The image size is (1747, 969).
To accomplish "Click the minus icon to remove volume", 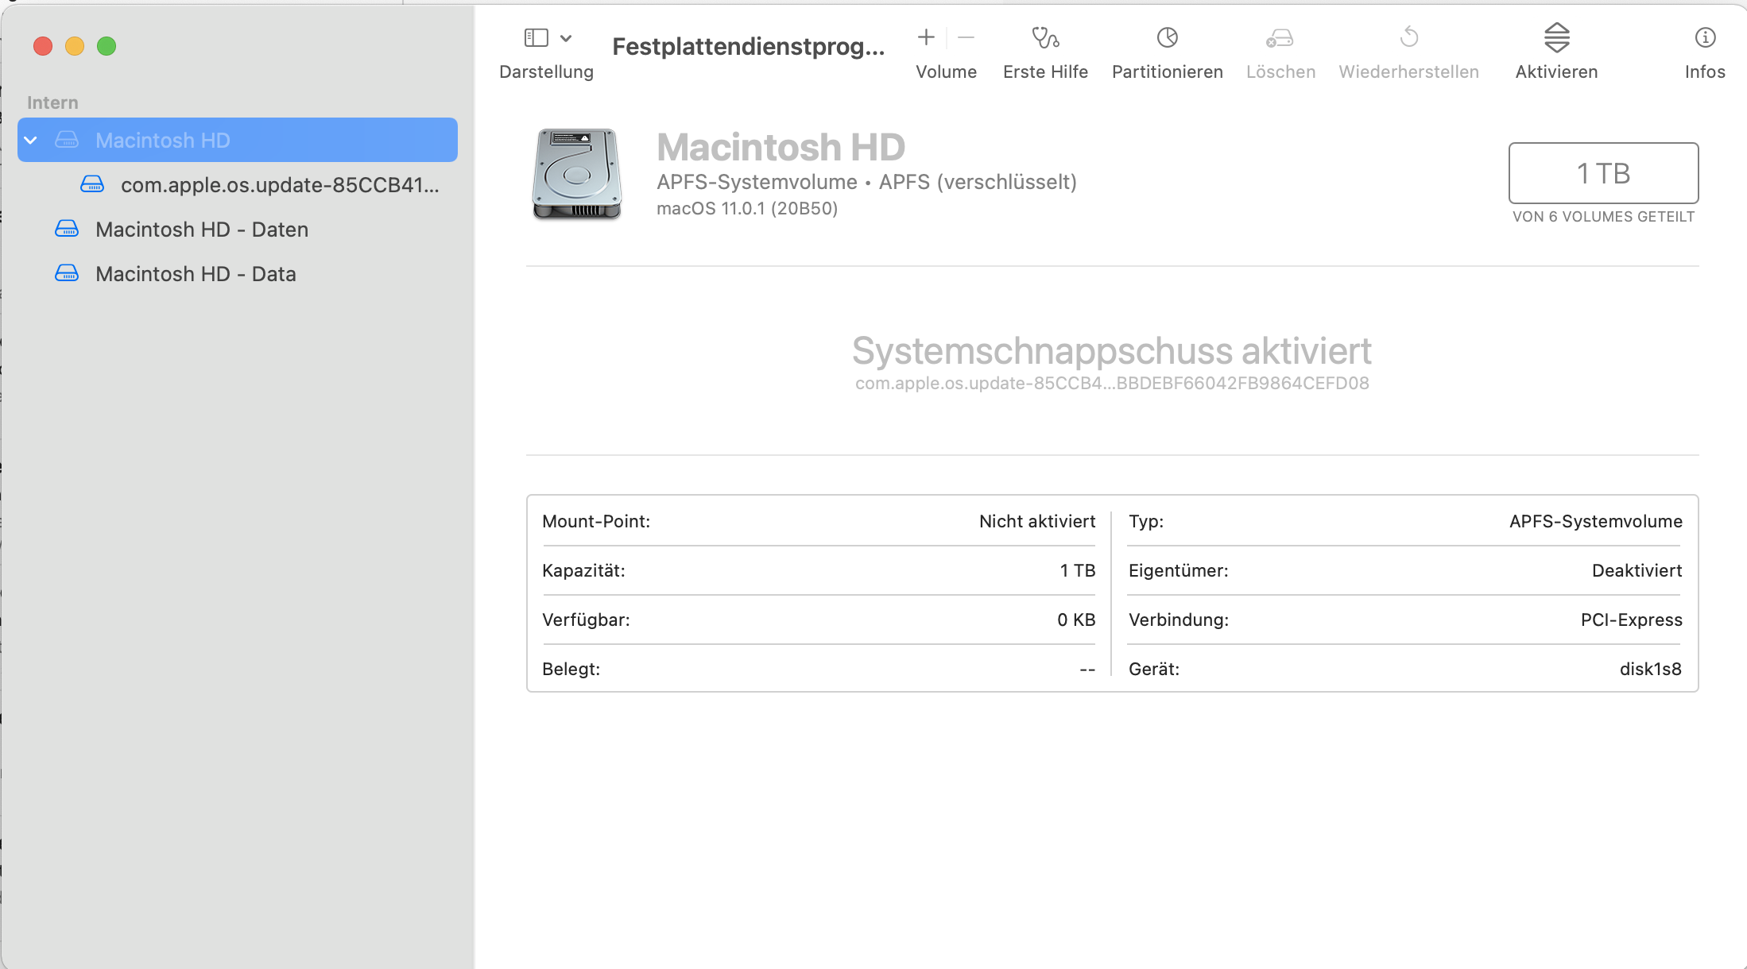I will pos(966,37).
